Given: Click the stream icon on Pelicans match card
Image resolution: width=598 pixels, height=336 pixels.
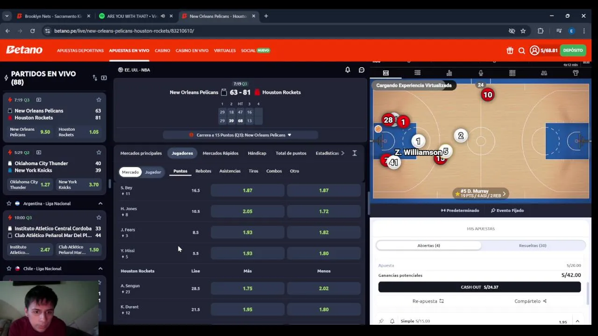Looking at the screenshot, I should [39, 100].
